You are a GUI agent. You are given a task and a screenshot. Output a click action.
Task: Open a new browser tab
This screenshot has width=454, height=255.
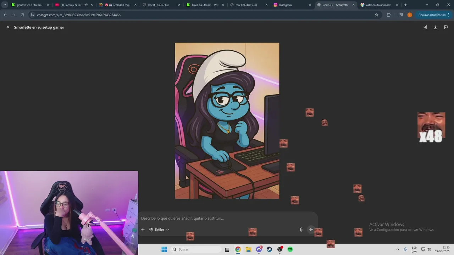coord(405,5)
